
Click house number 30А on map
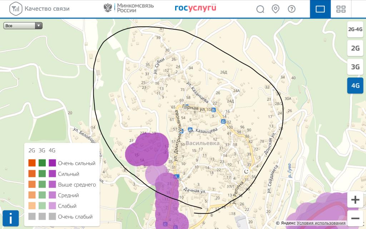[x=288, y=98]
